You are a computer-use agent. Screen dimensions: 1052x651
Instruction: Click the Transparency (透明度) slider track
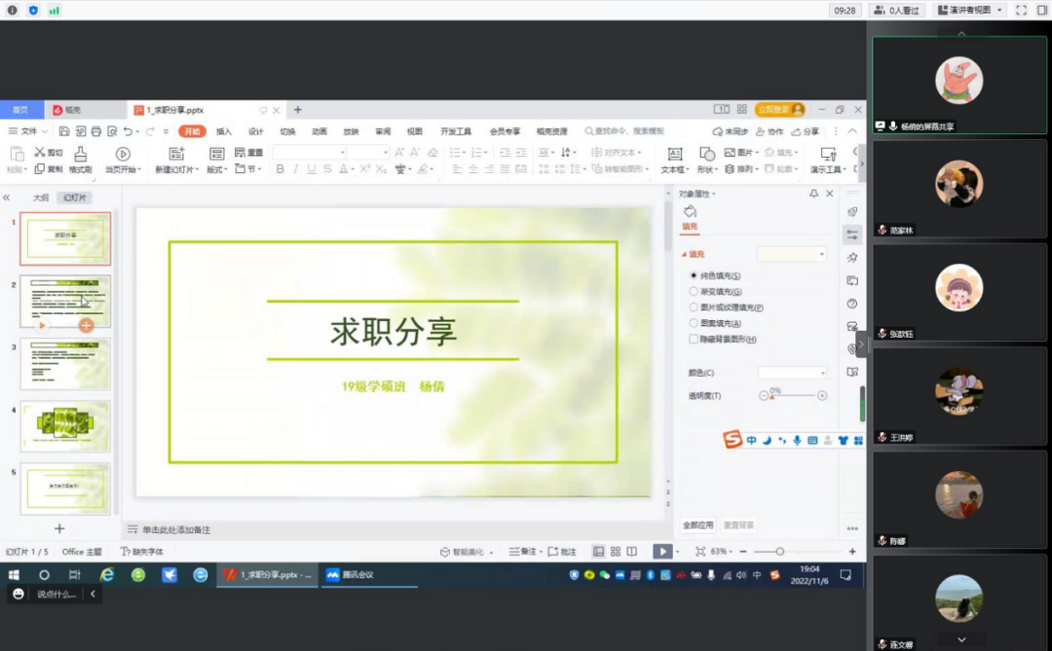794,396
